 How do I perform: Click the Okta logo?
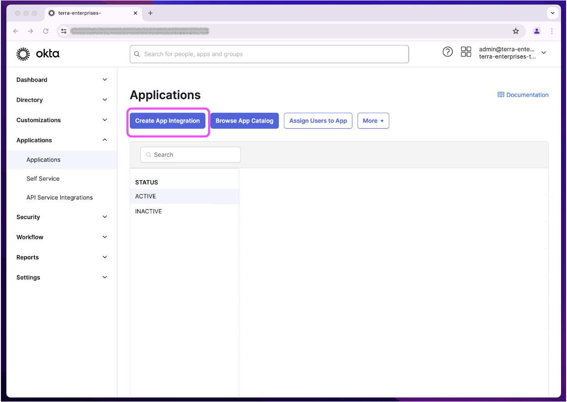(x=38, y=54)
